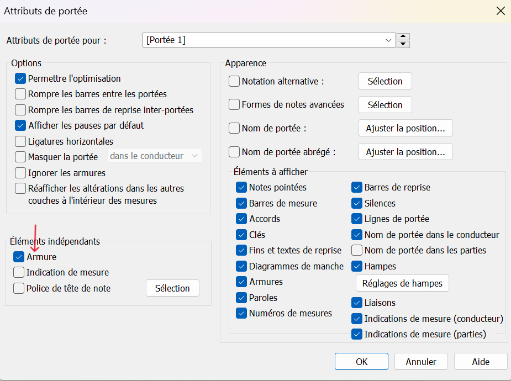Uncheck Diagrammes de manche display item
This screenshot has height=381, width=511.
pos(241,266)
